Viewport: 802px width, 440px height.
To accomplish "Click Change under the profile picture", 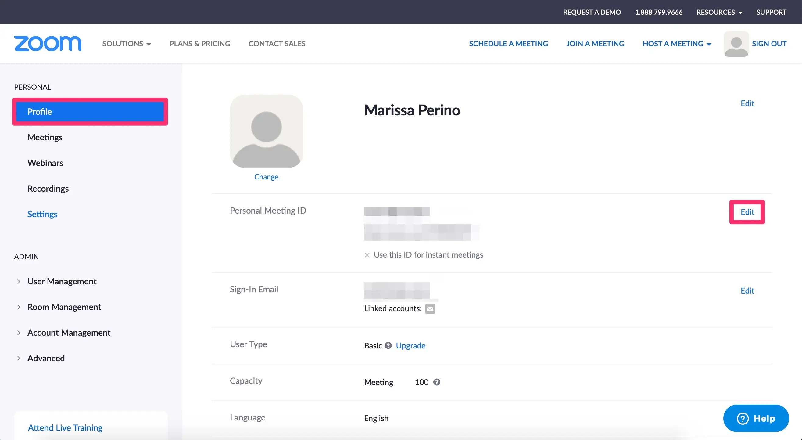I will point(266,177).
